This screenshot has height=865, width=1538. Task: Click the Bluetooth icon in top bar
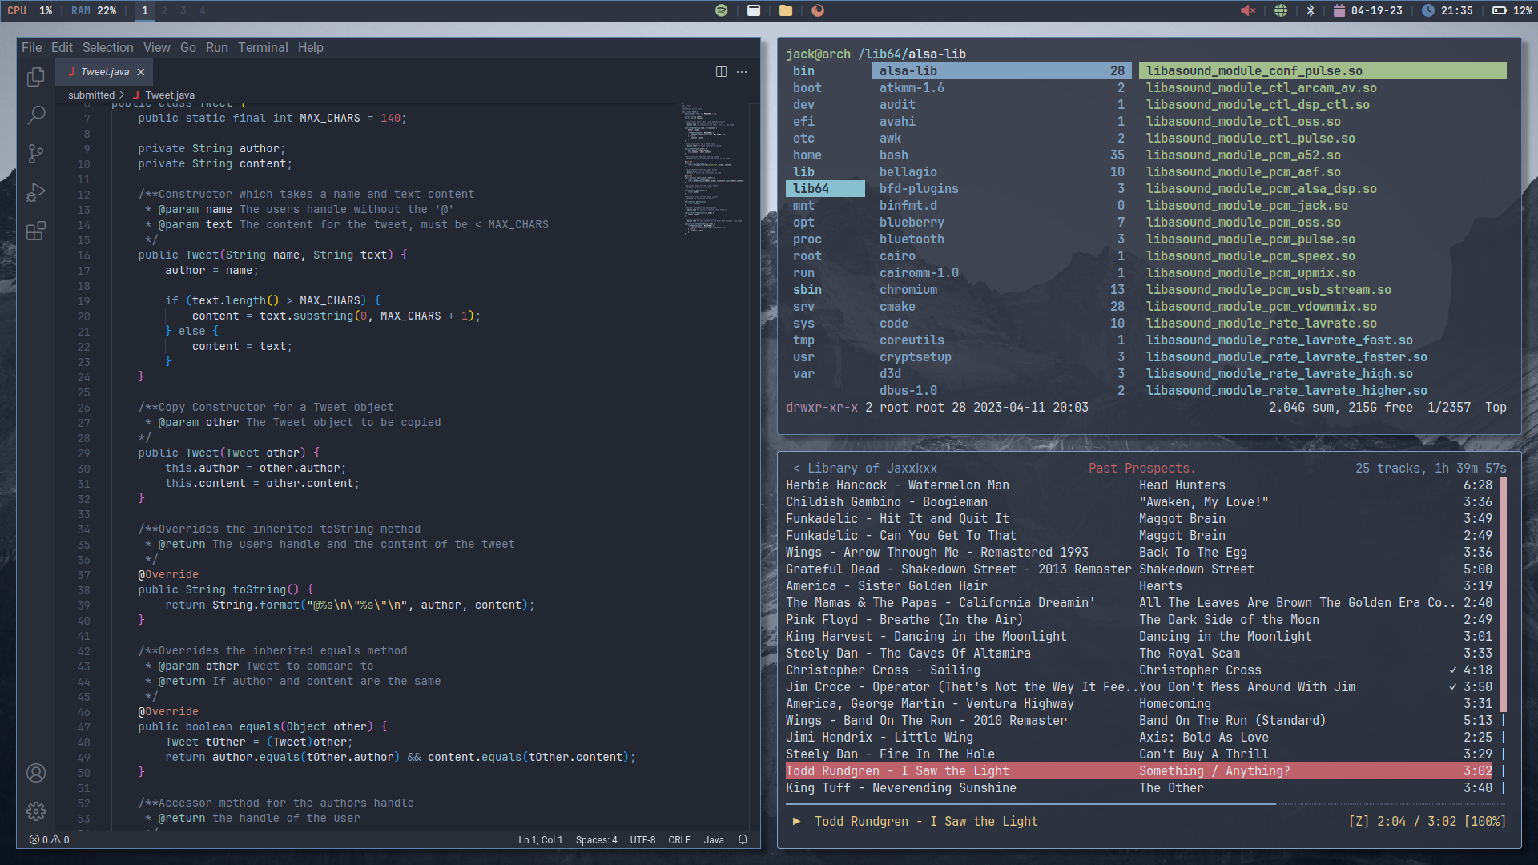[1311, 10]
